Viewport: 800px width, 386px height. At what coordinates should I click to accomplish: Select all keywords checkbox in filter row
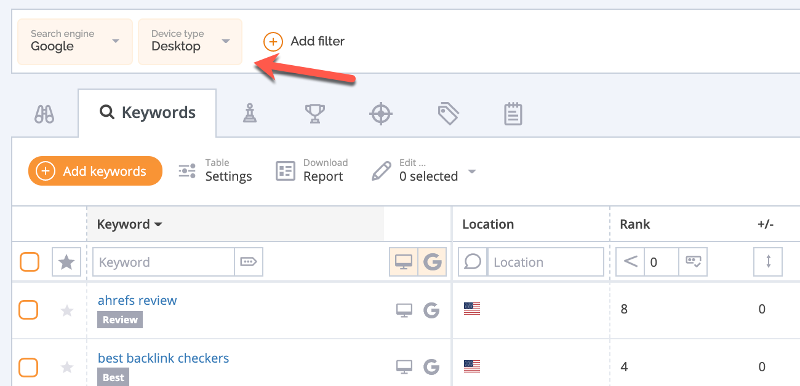click(30, 262)
